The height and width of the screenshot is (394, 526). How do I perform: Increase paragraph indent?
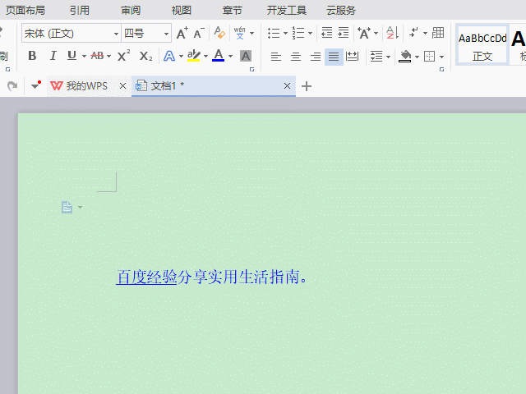tap(344, 33)
